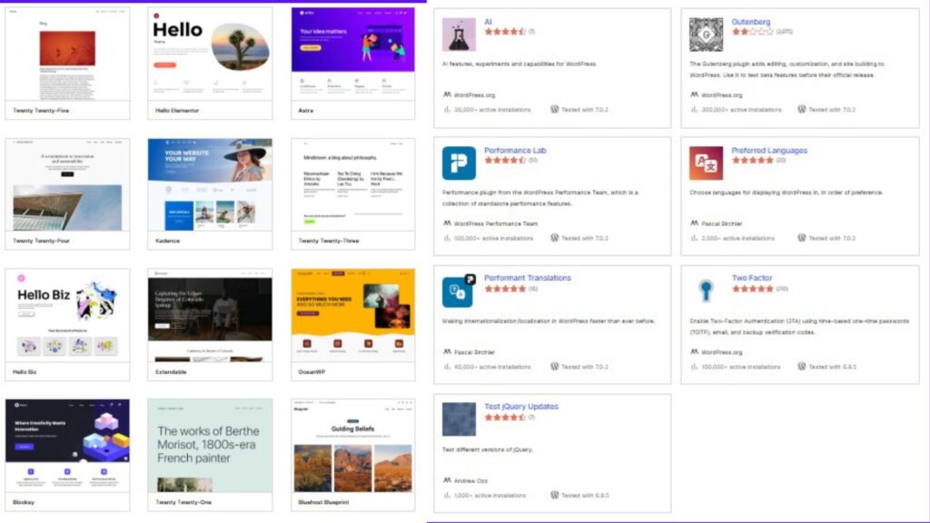This screenshot has width=930, height=523.
Task: Open the Preferred Languages plugin link
Action: [769, 151]
